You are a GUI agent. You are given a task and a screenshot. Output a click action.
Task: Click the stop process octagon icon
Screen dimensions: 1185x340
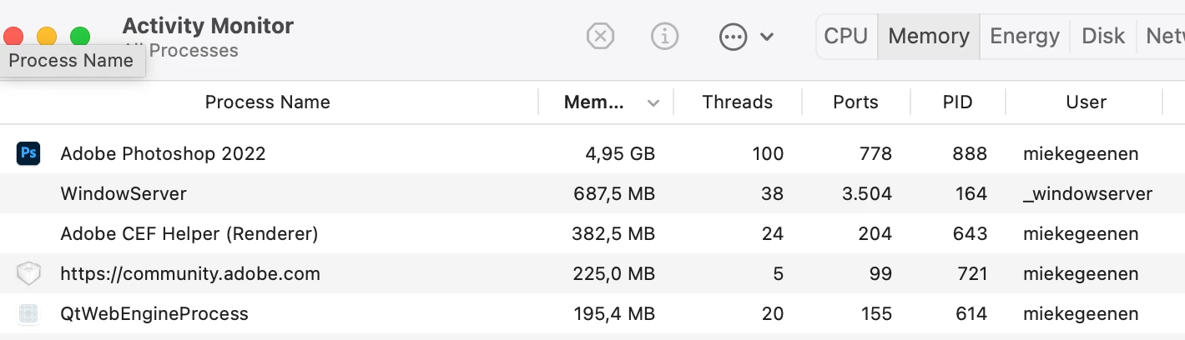click(600, 37)
